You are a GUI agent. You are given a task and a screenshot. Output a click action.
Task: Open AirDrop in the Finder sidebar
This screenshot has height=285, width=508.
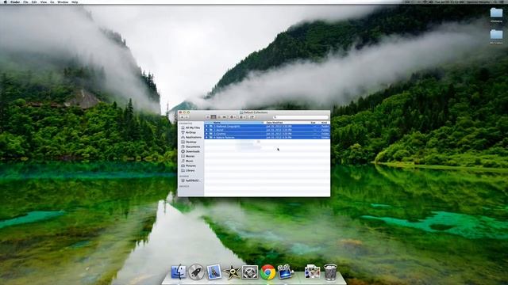(x=190, y=132)
